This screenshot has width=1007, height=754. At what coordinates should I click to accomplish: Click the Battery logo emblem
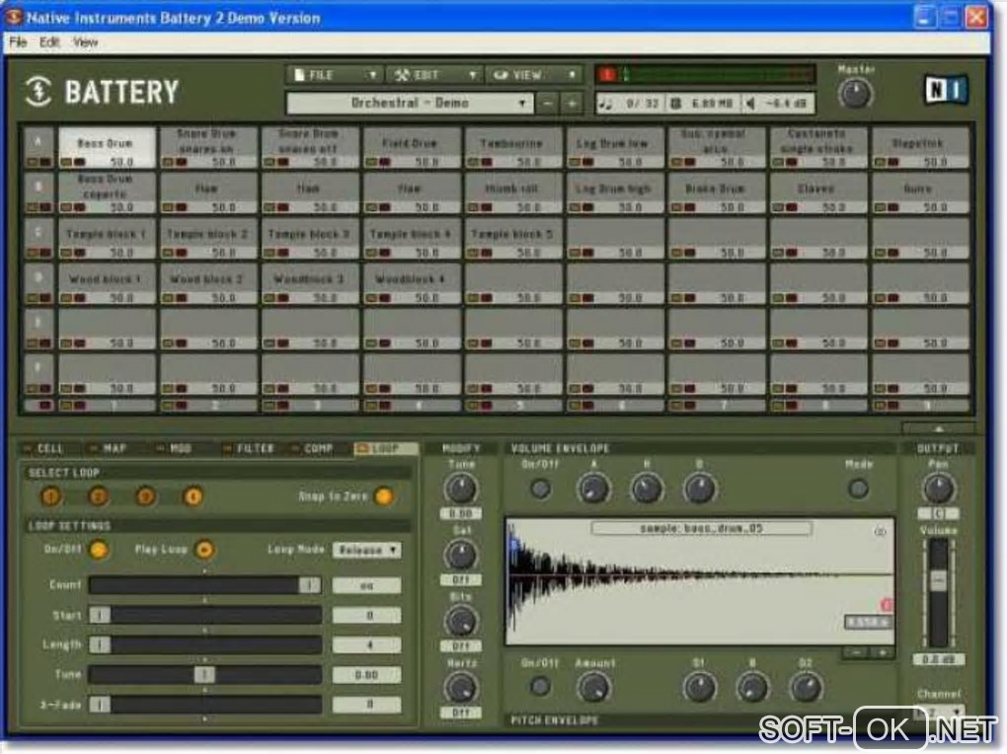tap(39, 91)
